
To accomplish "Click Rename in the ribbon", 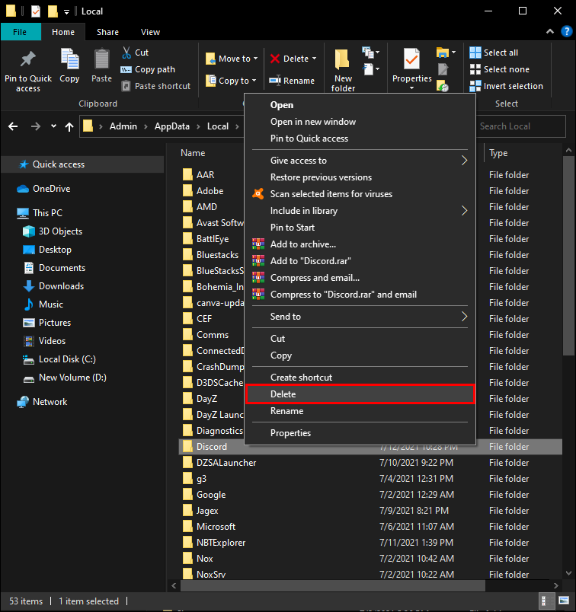I will (x=292, y=81).
